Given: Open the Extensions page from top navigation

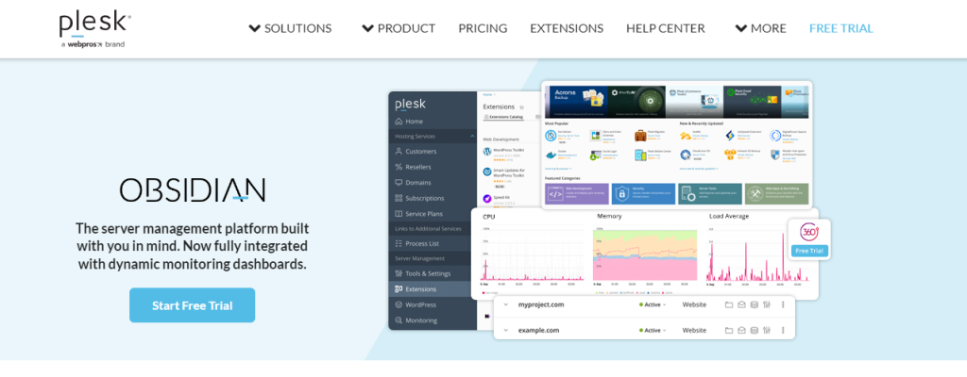Looking at the screenshot, I should (567, 28).
